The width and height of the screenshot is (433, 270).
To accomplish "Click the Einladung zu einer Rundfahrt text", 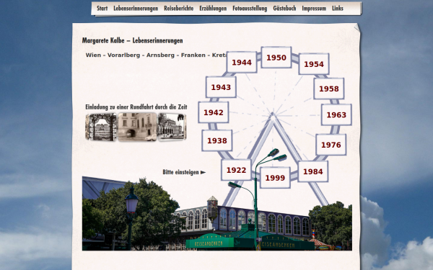I will 136,107.
